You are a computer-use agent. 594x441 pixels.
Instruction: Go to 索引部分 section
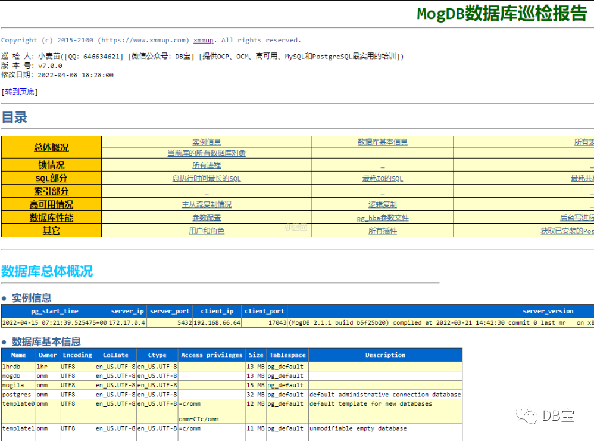coord(51,191)
